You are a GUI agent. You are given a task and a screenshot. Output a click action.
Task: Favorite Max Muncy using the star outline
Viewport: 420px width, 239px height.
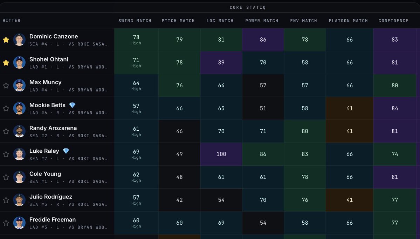coord(6,86)
